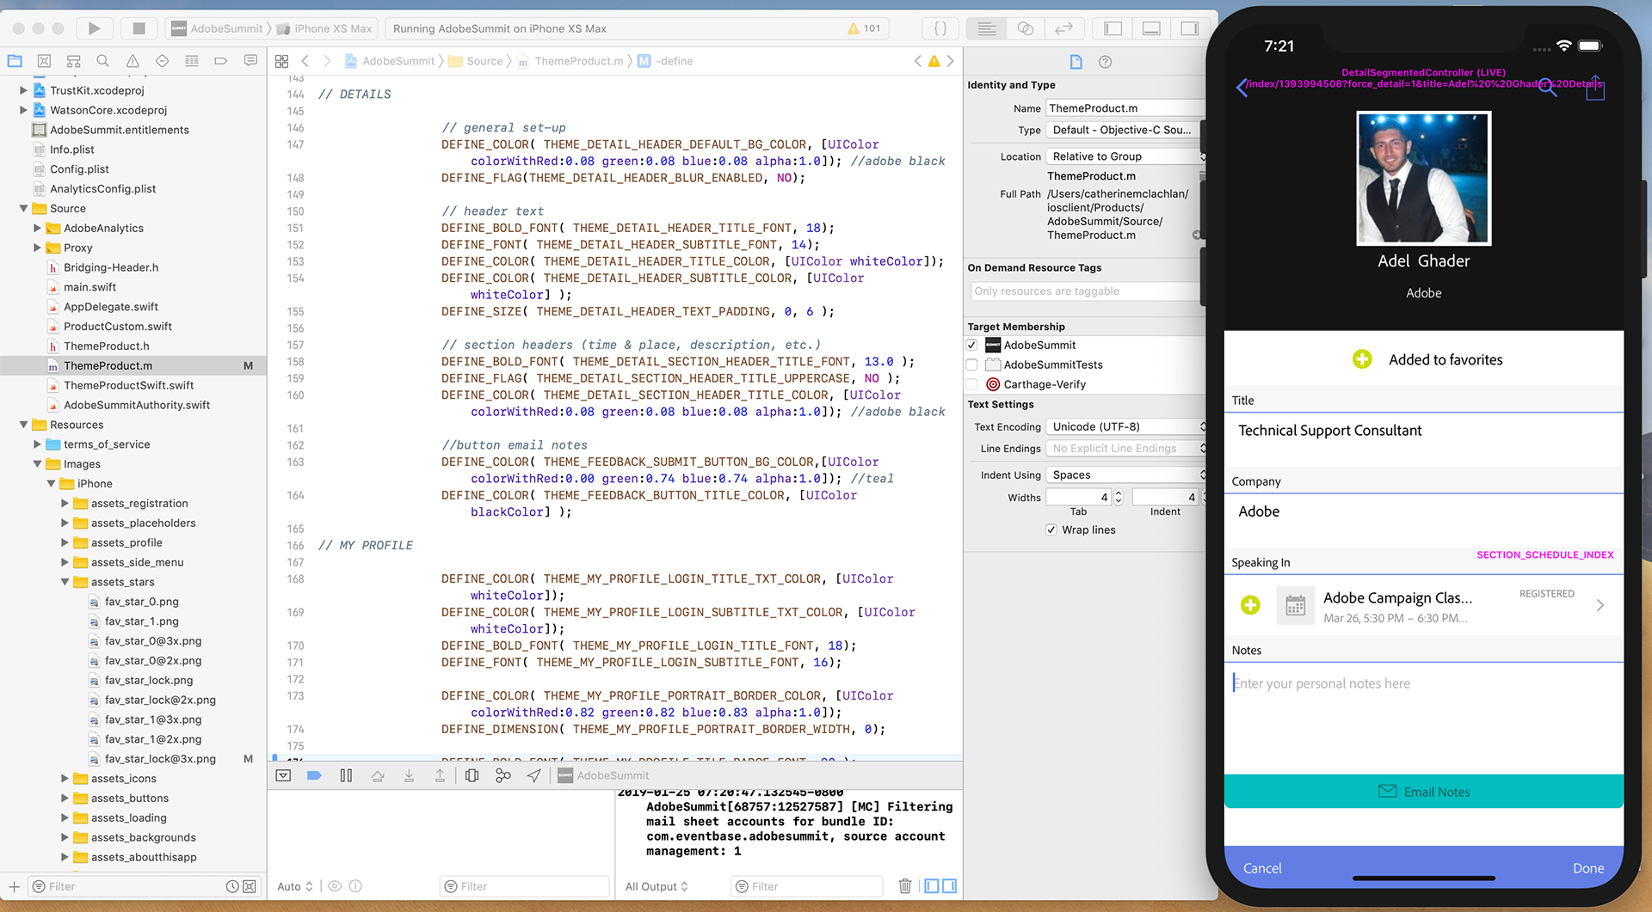Image resolution: width=1652 pixels, height=912 pixels.
Task: Open the related items grid menu
Action: 281,61
